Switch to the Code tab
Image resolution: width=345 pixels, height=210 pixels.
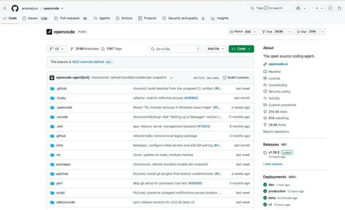coord(10,18)
